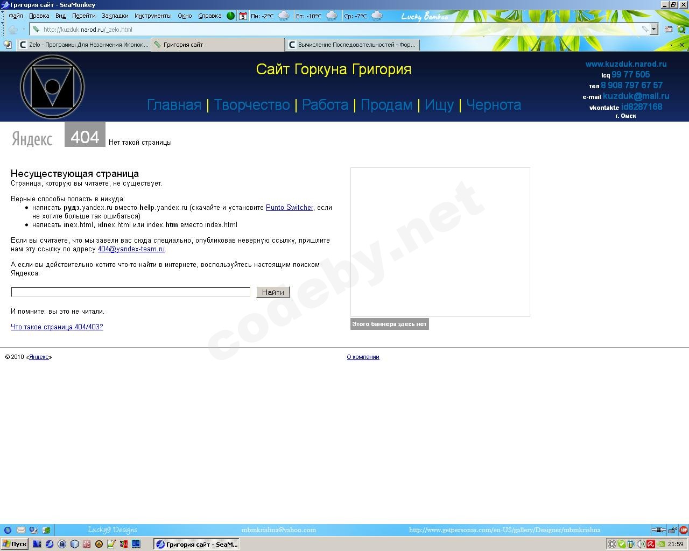Open the Пуск start button
The width and height of the screenshot is (689, 551).
click(x=15, y=544)
